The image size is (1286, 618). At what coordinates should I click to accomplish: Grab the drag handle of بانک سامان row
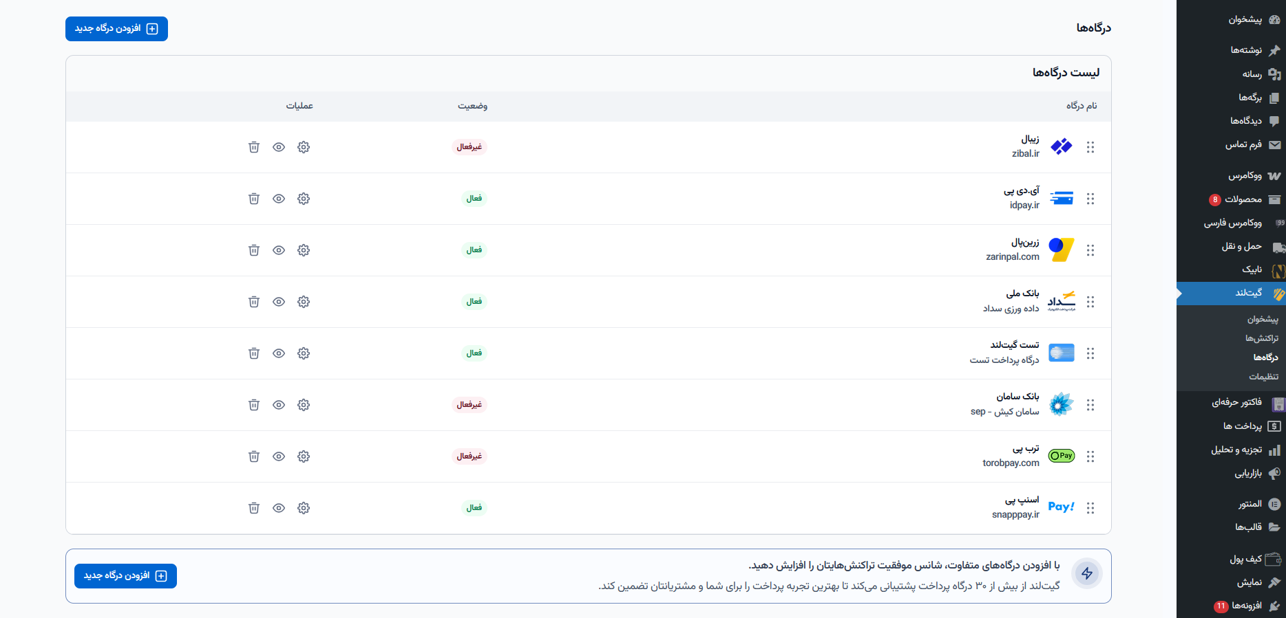point(1090,405)
